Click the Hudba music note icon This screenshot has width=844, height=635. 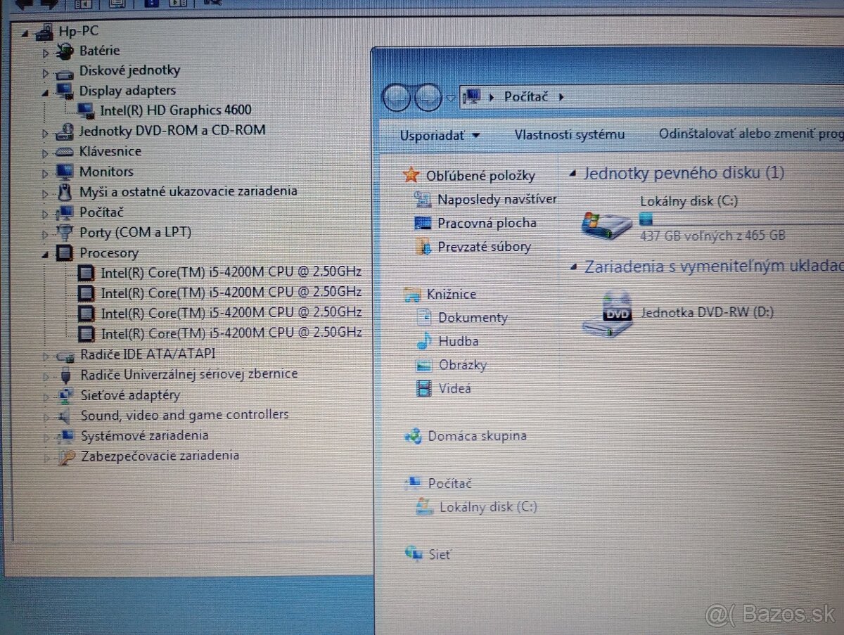coord(423,341)
